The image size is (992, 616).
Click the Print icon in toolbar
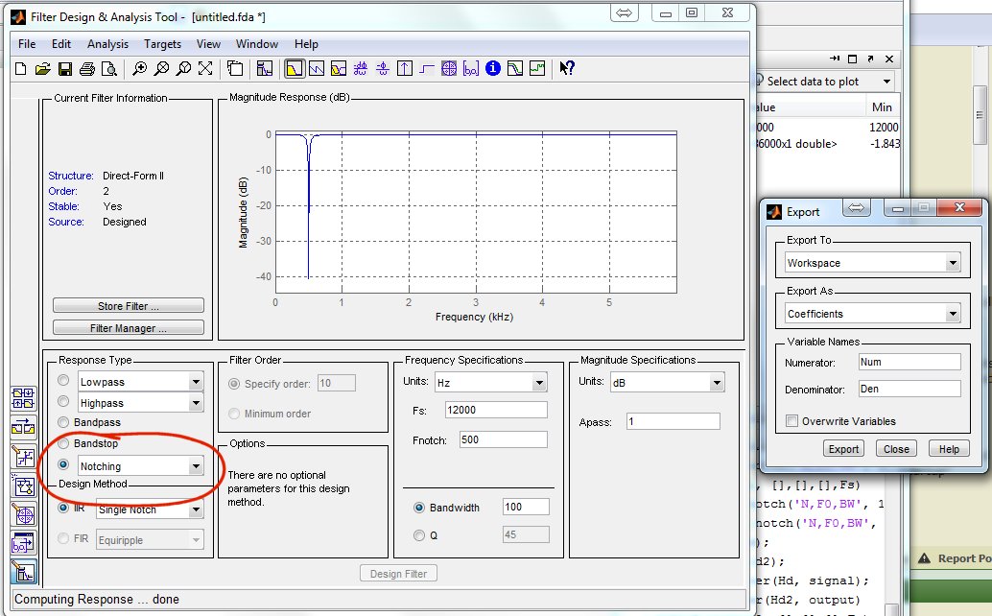point(87,68)
